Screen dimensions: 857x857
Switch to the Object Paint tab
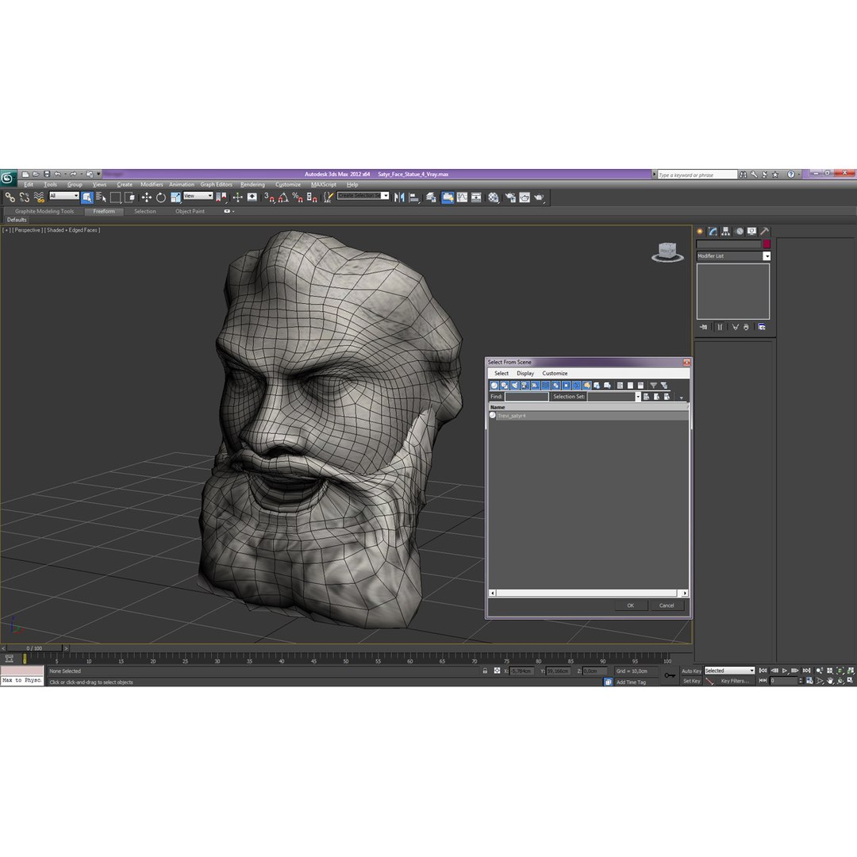[x=190, y=212]
